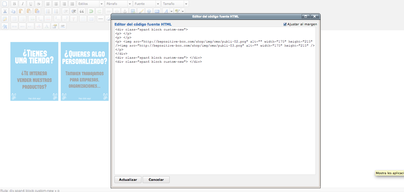Click Paste from Word icon
404x192 pixels.
(x=37, y=11)
